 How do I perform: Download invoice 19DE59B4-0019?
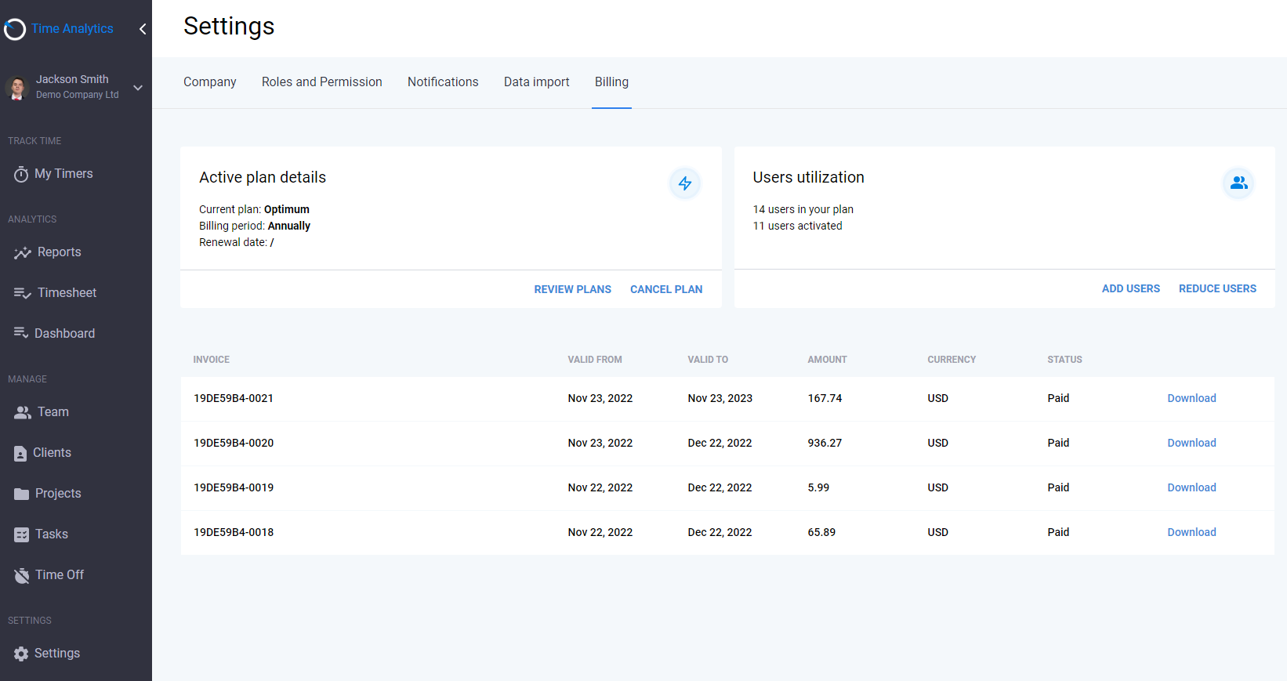1191,487
